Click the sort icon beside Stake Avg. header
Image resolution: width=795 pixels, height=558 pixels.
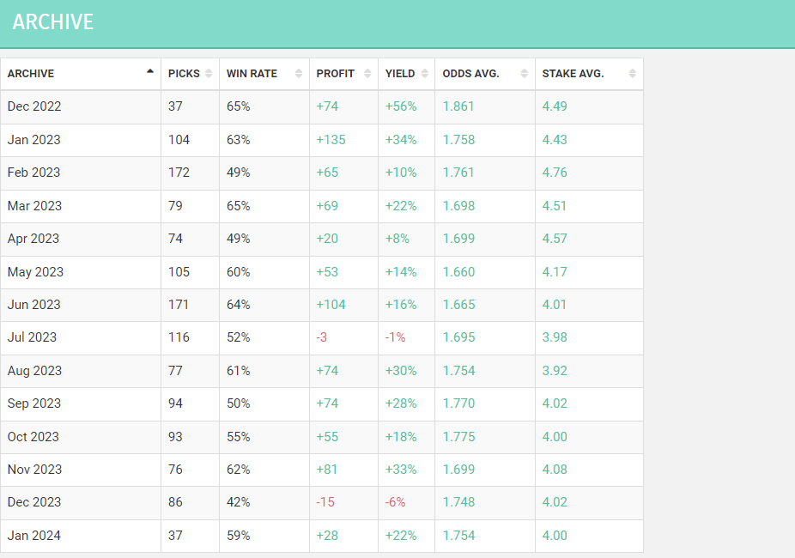click(633, 74)
